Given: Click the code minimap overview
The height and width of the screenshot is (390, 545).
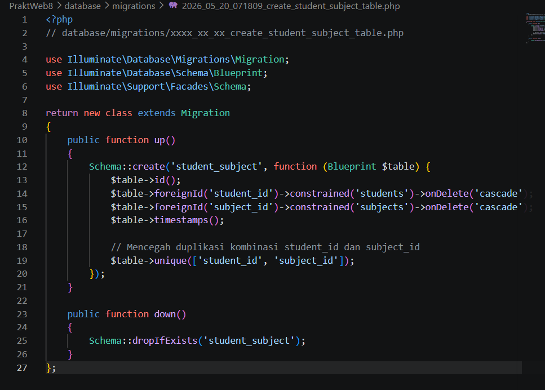Looking at the screenshot, I should pyautogui.click(x=535, y=28).
